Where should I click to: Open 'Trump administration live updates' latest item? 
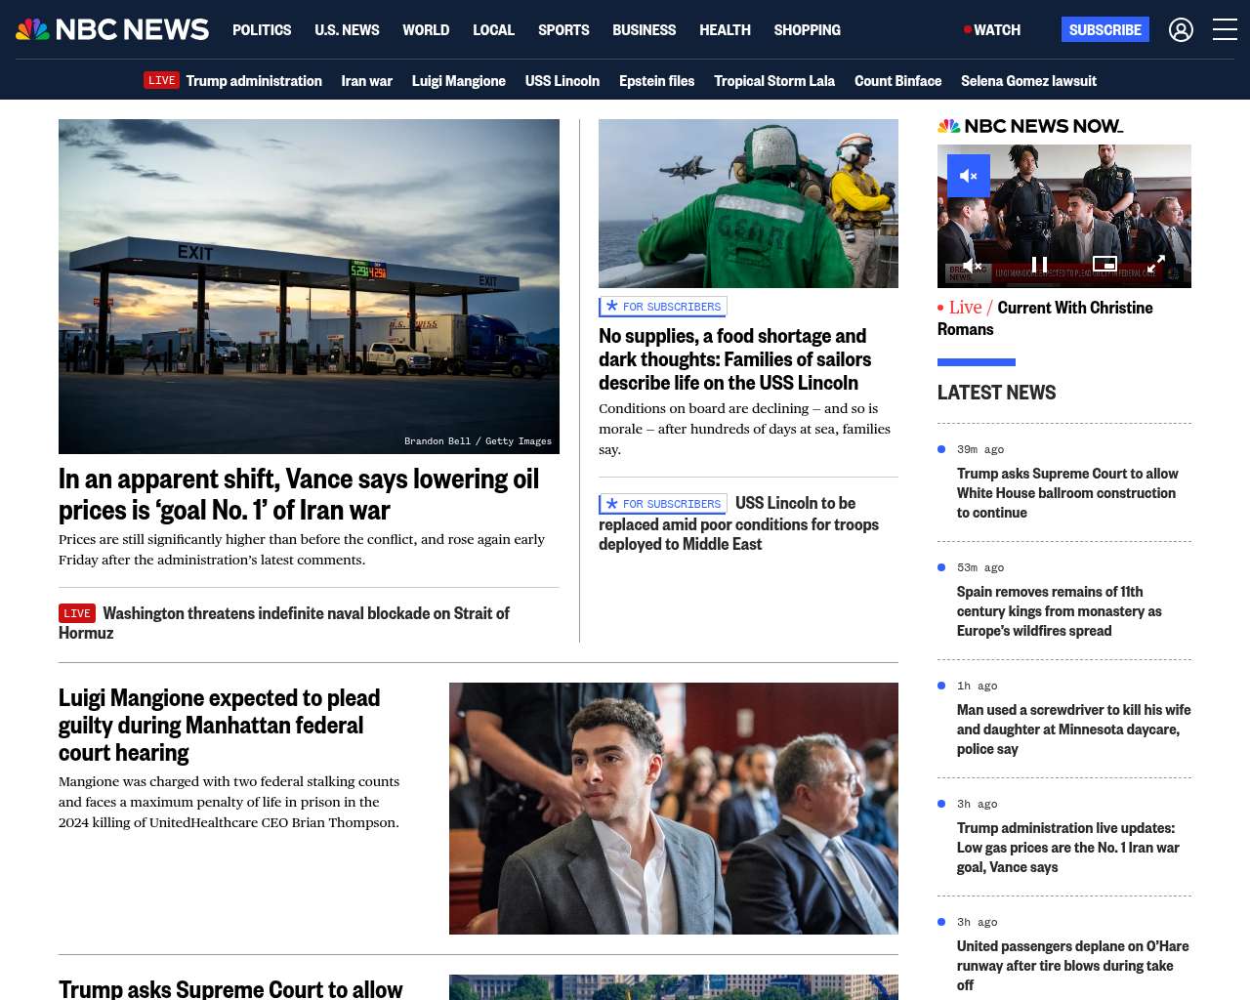tap(1068, 848)
